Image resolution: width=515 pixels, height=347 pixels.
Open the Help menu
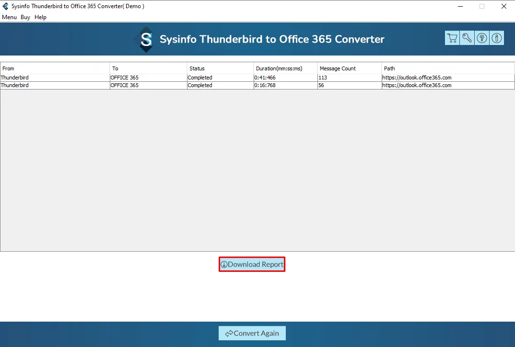point(41,17)
